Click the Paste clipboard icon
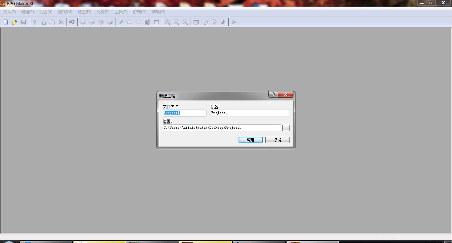 point(52,22)
